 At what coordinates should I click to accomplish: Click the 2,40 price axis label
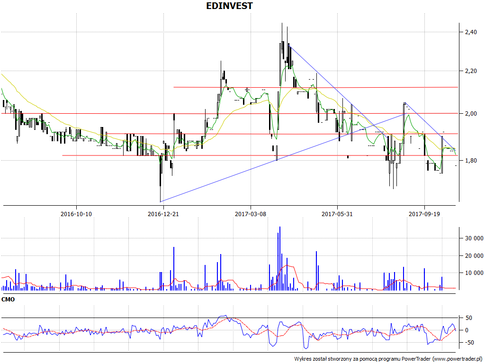pyautogui.click(x=471, y=32)
